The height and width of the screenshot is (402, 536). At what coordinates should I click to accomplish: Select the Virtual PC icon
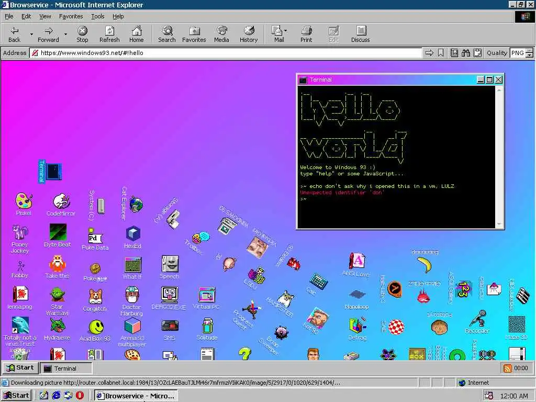(x=206, y=298)
